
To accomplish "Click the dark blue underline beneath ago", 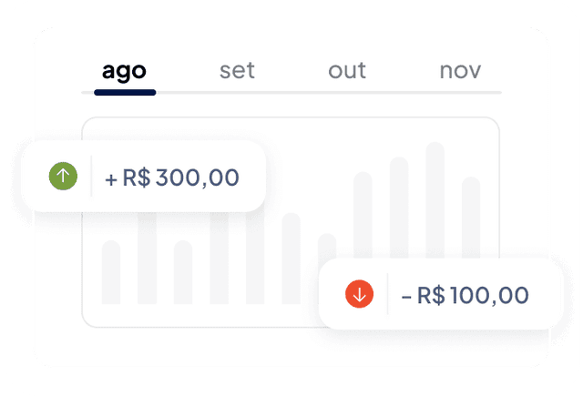I will 125,93.
